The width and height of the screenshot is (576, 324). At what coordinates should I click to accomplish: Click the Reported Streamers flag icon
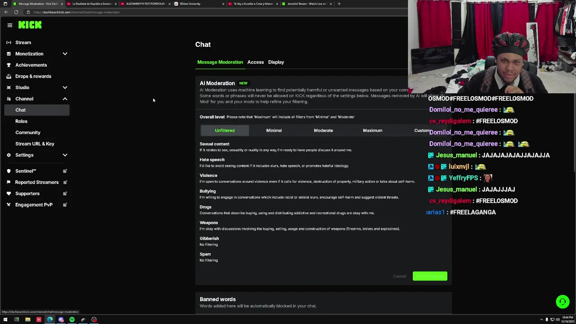pos(9,182)
